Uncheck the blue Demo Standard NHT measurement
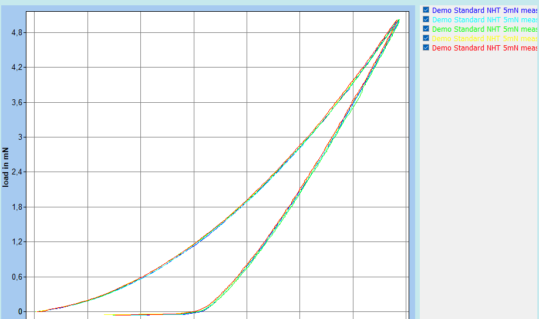The image size is (539, 319). [x=426, y=10]
